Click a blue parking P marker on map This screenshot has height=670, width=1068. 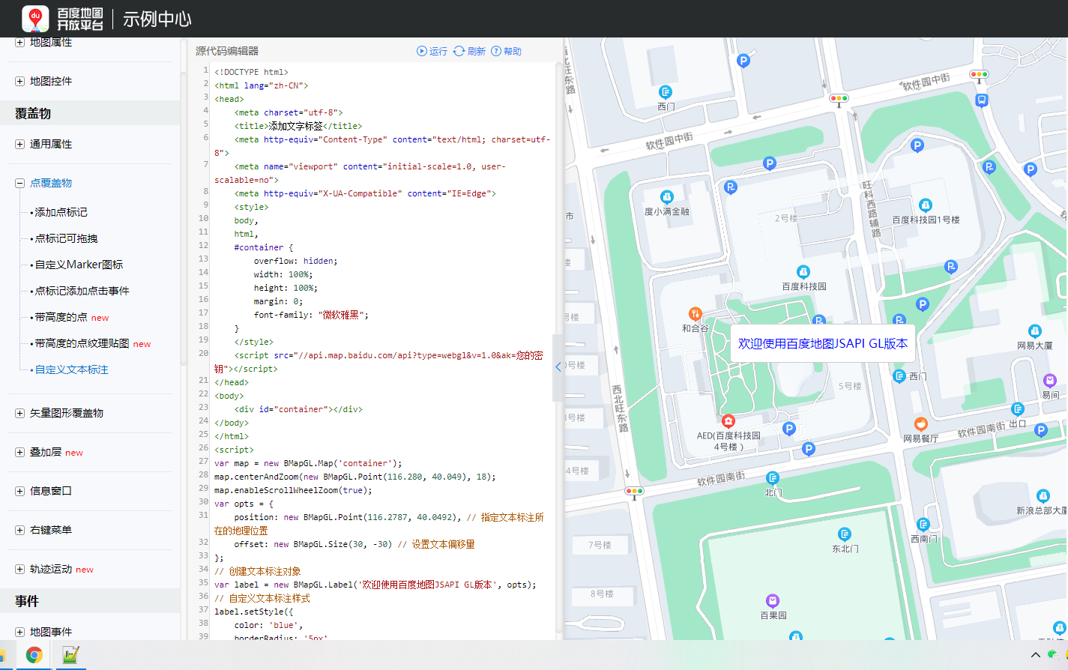pos(769,163)
